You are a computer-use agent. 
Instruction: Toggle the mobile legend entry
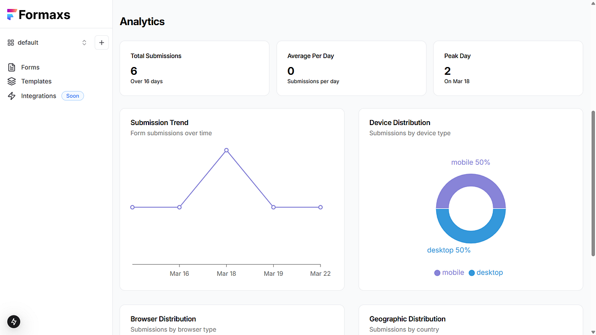[x=449, y=273]
